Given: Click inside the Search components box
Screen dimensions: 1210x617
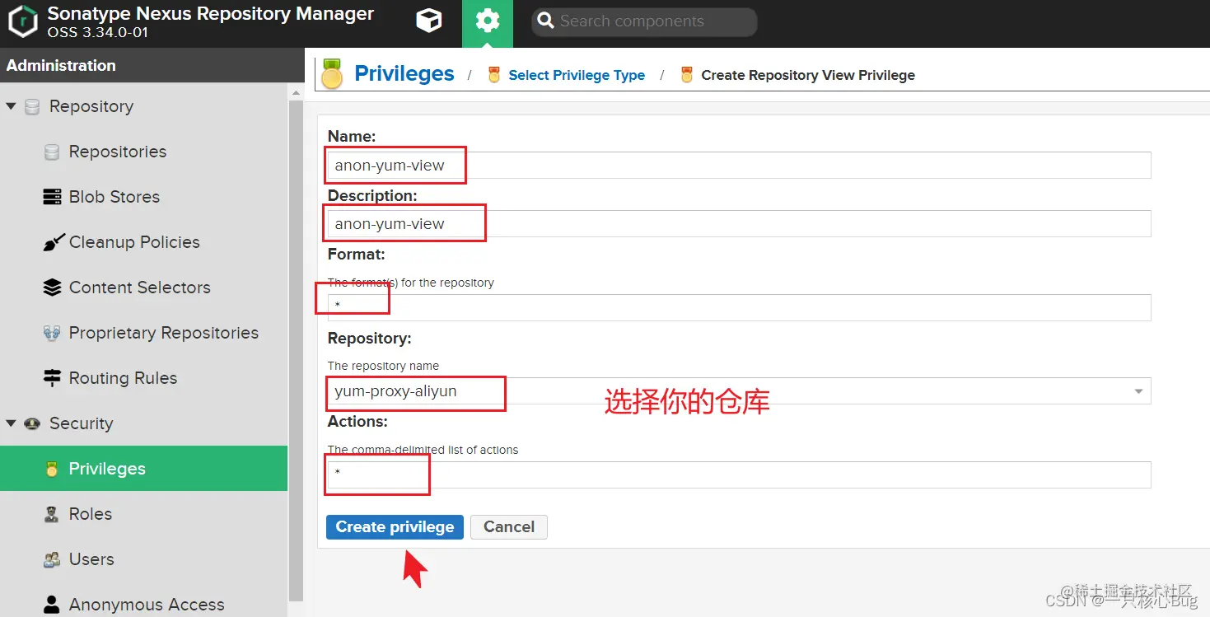Looking at the screenshot, I should 644,21.
